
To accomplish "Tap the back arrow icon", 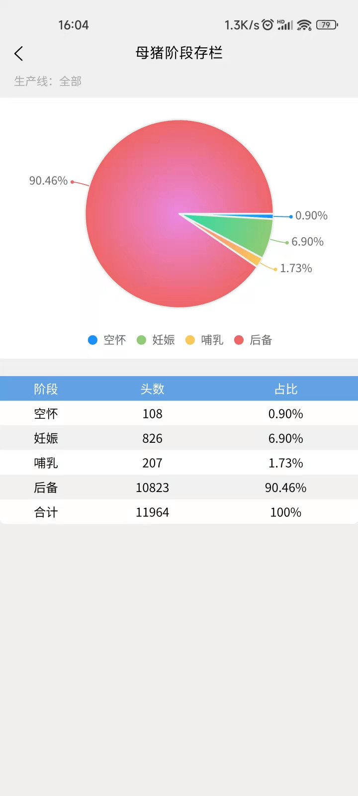I will tap(19, 54).
